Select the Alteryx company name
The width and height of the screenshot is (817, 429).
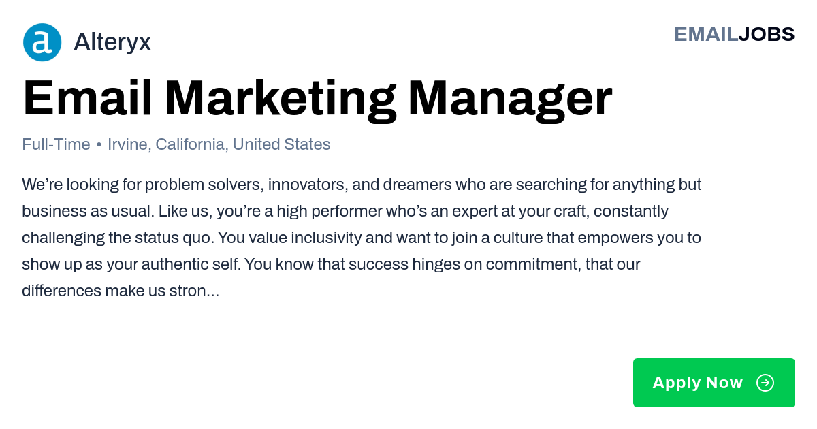112,42
